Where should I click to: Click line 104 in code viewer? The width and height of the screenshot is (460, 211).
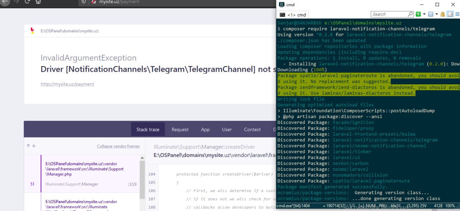coord(152,174)
